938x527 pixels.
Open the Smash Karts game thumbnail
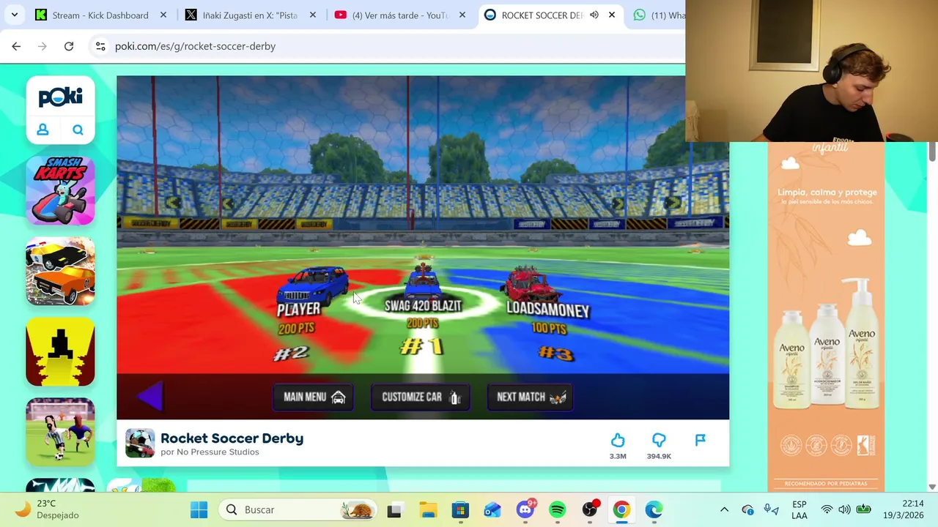point(60,190)
